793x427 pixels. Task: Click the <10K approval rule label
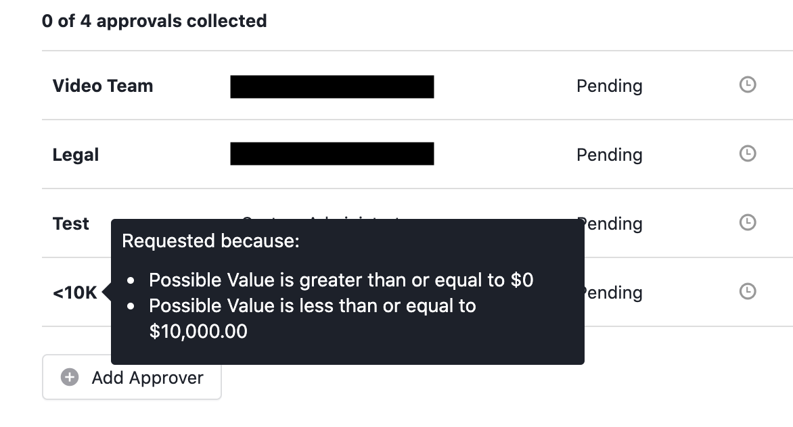click(75, 293)
